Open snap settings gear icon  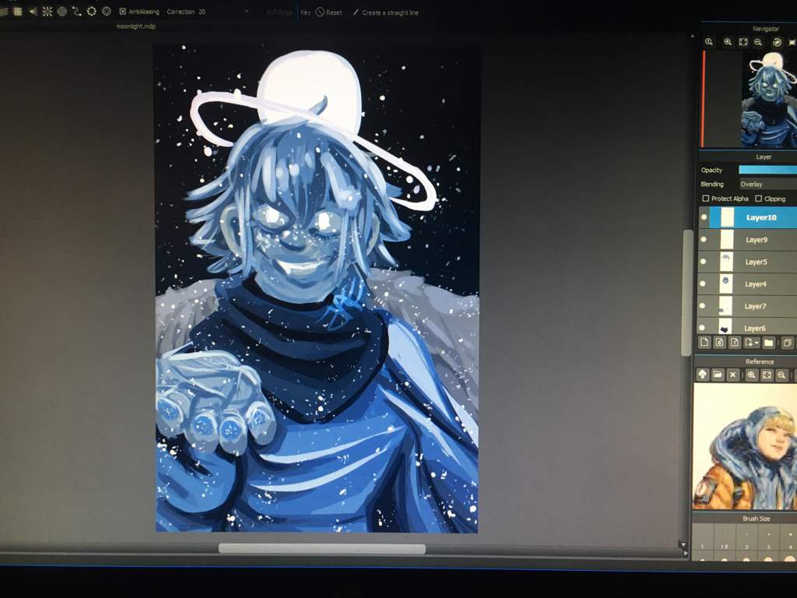pyautogui.click(x=106, y=11)
